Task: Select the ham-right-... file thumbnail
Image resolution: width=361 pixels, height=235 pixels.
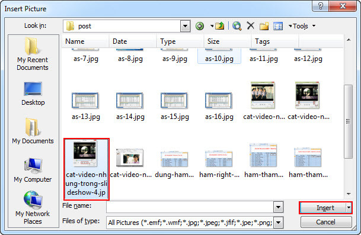Action: pyautogui.click(x=219, y=159)
